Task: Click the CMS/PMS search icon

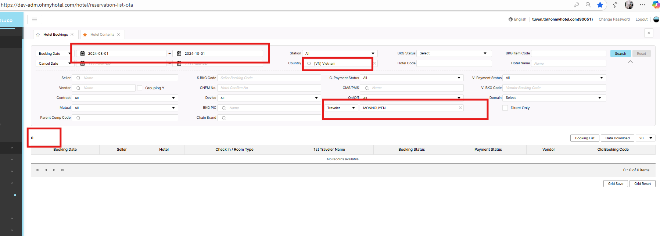Action: click(366, 88)
